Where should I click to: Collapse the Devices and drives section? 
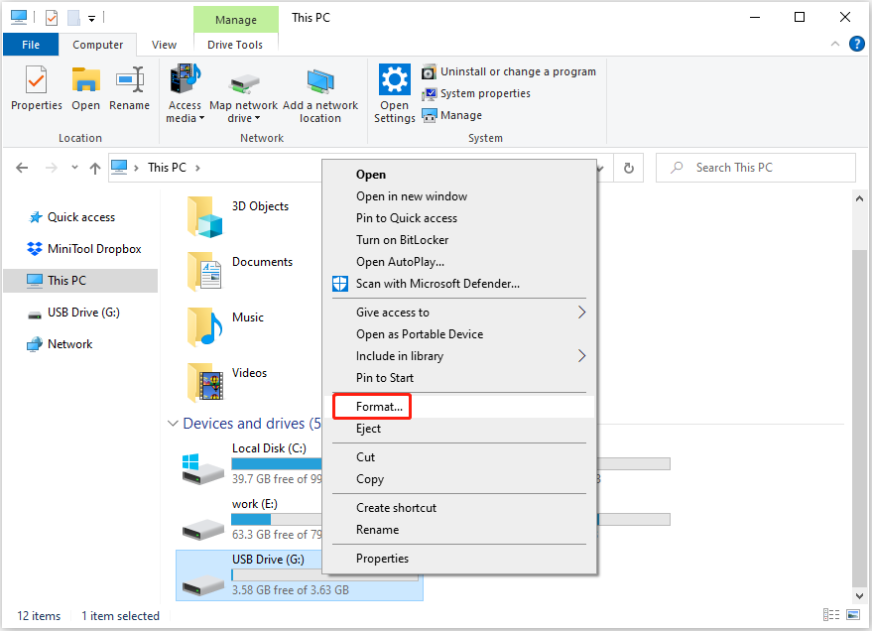(x=173, y=424)
